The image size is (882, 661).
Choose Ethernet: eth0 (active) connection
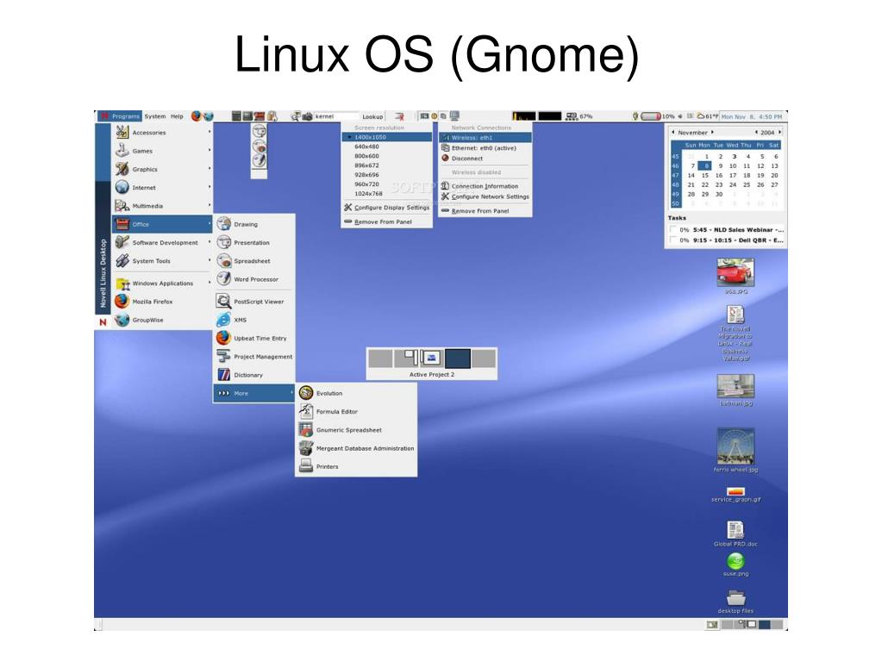tap(485, 148)
